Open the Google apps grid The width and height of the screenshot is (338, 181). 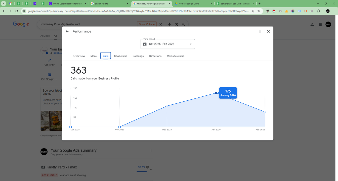(x=320, y=24)
